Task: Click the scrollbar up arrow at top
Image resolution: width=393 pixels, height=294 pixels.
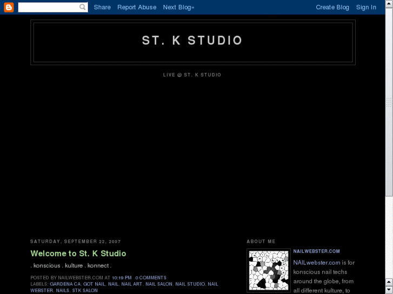Action: point(389,4)
